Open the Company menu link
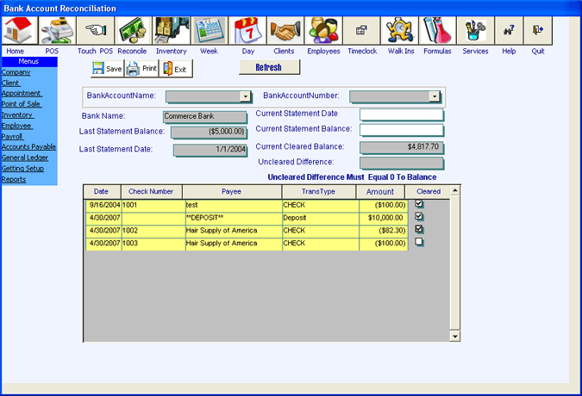 [16, 72]
